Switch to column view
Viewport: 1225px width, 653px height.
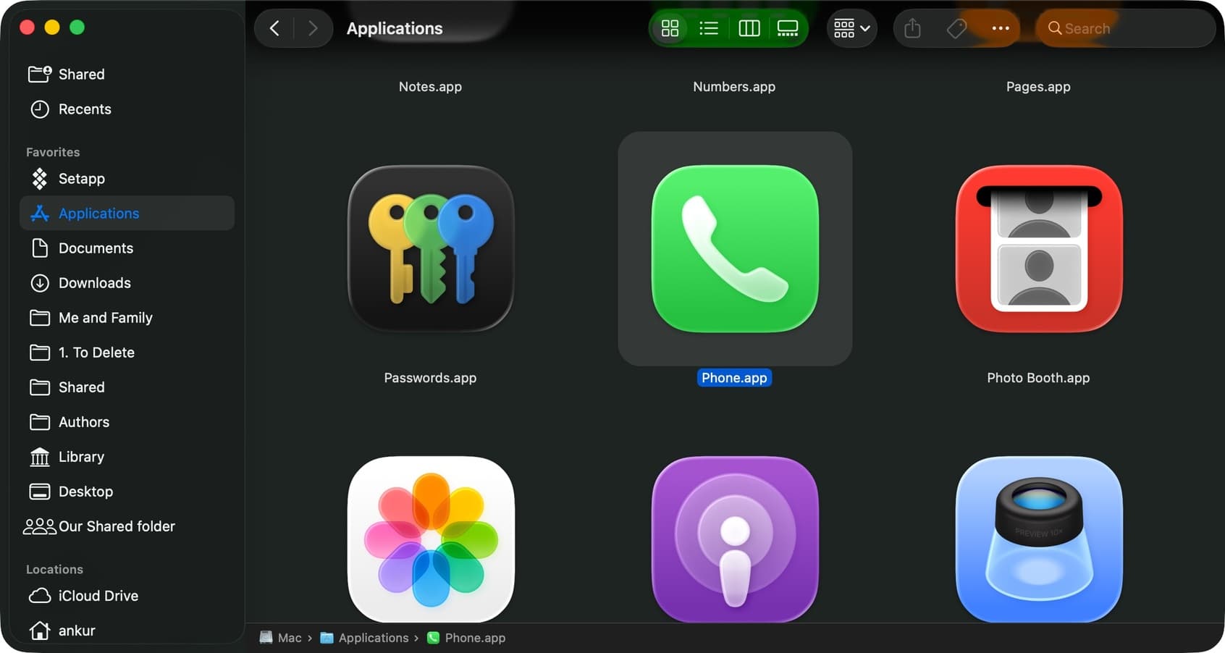tap(749, 28)
